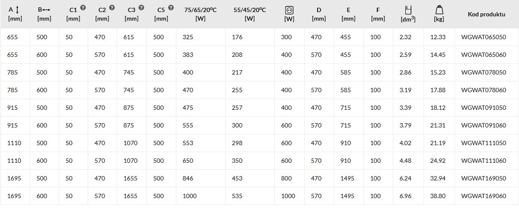Click the help icon beside C5 header

tap(171, 8)
